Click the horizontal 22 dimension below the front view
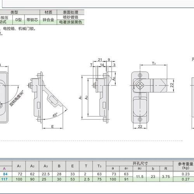 click(x=140, y=126)
